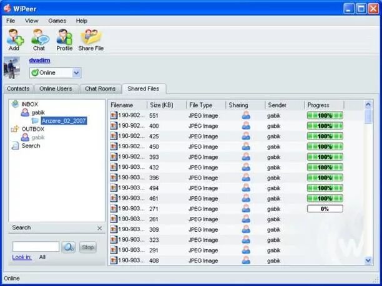Click the Stop button
The height and width of the screenshot is (286, 382).
(88, 247)
